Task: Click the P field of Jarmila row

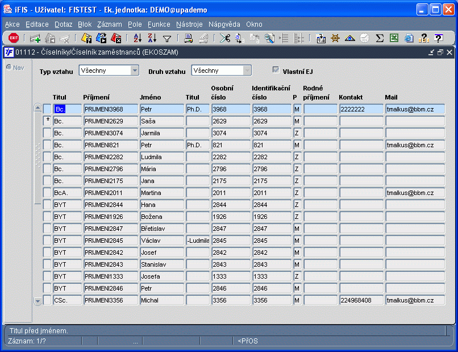Action: [x=297, y=133]
